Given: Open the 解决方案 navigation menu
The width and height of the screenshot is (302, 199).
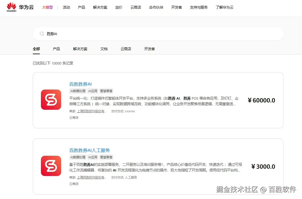Looking at the screenshot, I should click(100, 8).
